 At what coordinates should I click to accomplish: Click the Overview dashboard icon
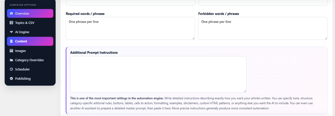[x=11, y=13]
